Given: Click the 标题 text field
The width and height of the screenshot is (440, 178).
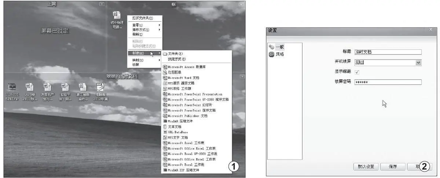Looking at the screenshot, I should click(388, 52).
